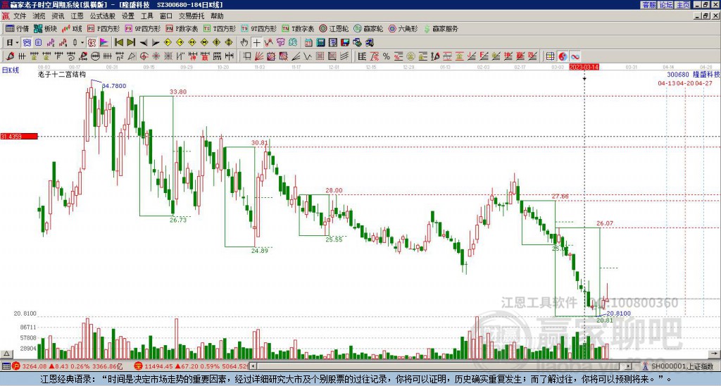The height and width of the screenshot is (386, 721).
Task: Expand the bottom-left up-arrow panel button
Action: pyautogui.click(x=6, y=354)
